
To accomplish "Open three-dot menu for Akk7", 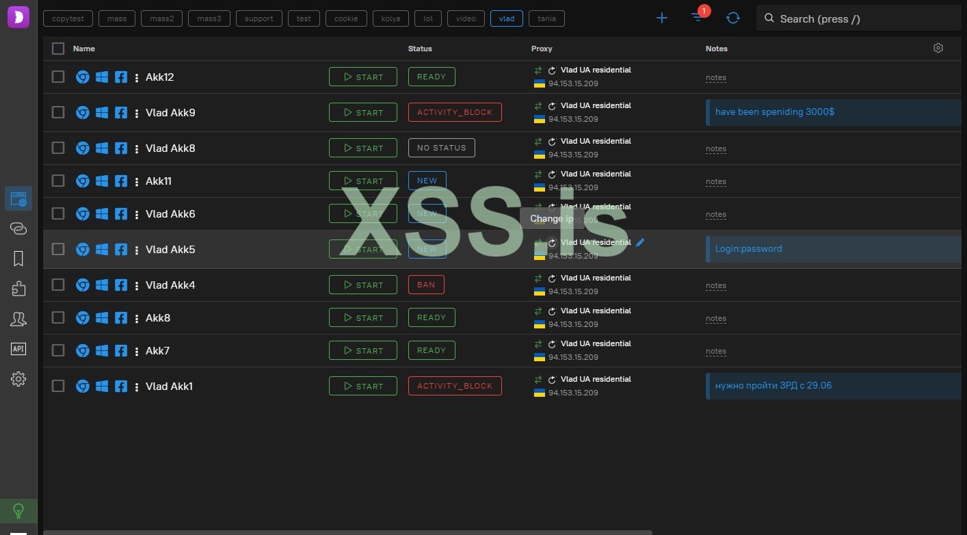I will coord(137,351).
